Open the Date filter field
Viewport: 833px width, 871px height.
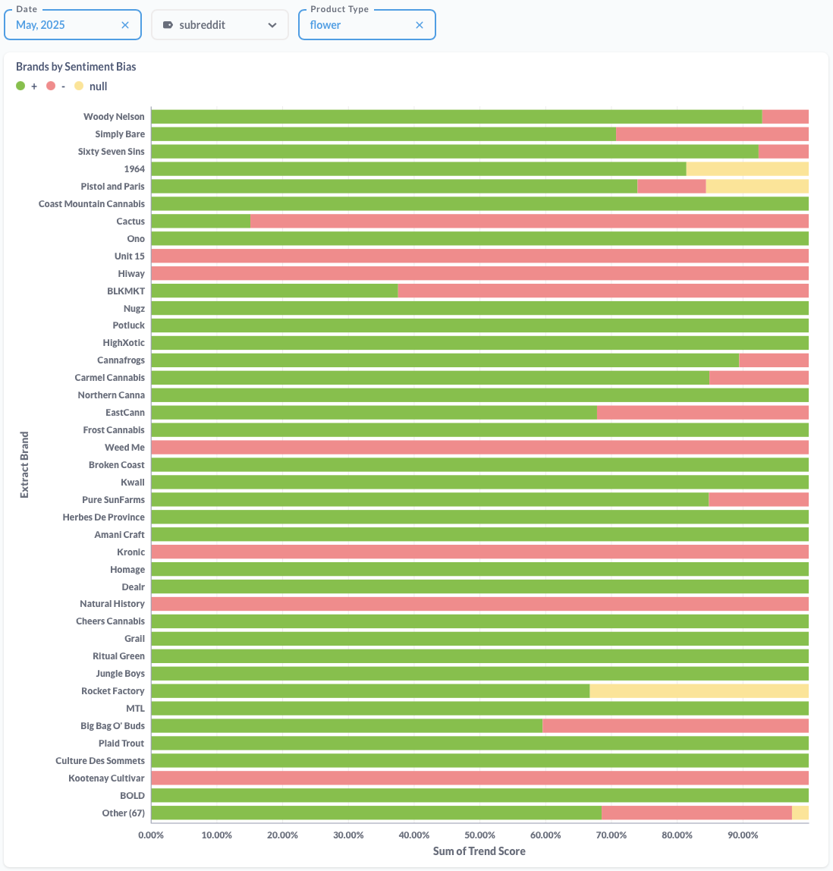[x=73, y=24]
